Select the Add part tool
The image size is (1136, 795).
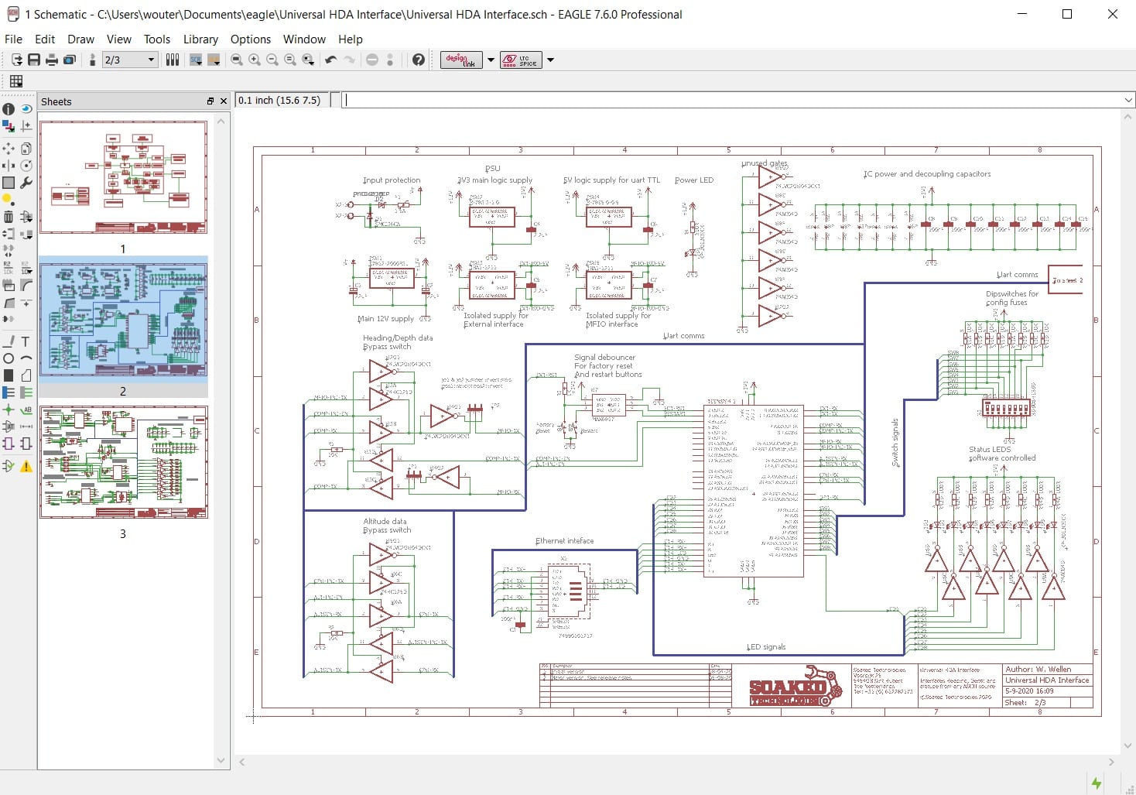[26, 217]
